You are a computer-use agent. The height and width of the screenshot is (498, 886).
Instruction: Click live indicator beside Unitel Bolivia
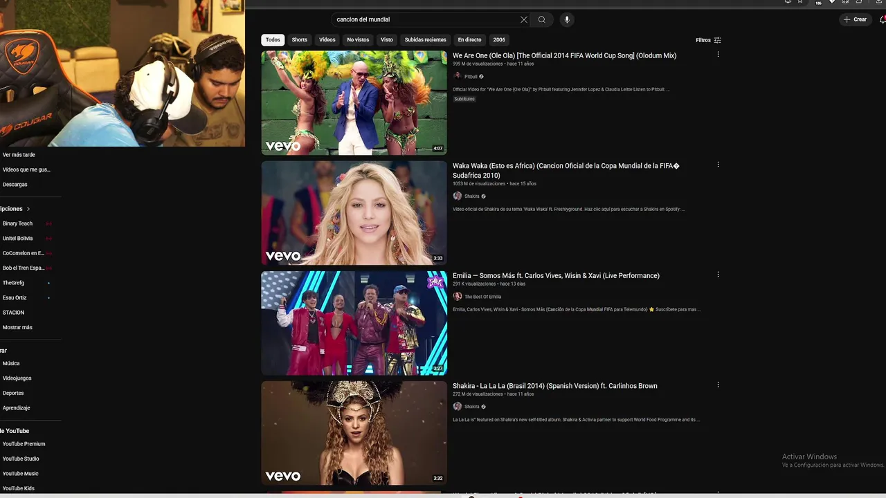(48, 239)
